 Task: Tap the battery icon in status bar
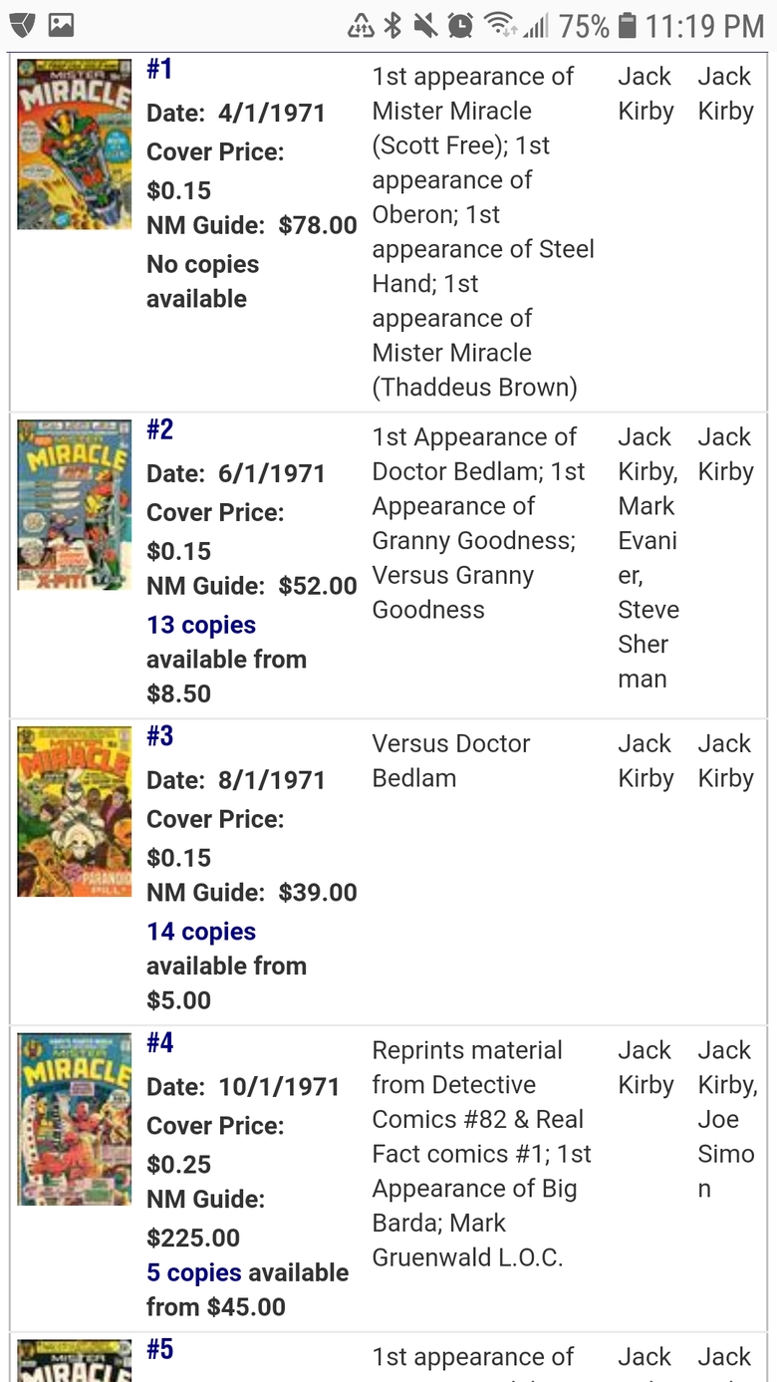[627, 26]
